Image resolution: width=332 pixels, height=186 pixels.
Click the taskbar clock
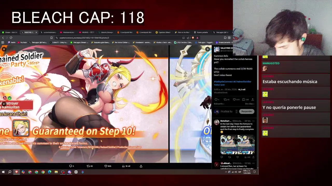tap(247, 172)
